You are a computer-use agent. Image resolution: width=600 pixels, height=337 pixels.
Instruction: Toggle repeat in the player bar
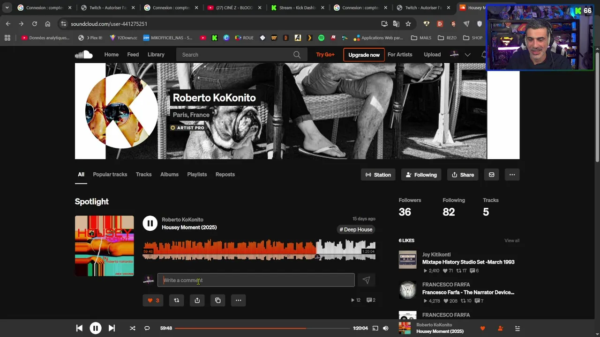coord(147,328)
